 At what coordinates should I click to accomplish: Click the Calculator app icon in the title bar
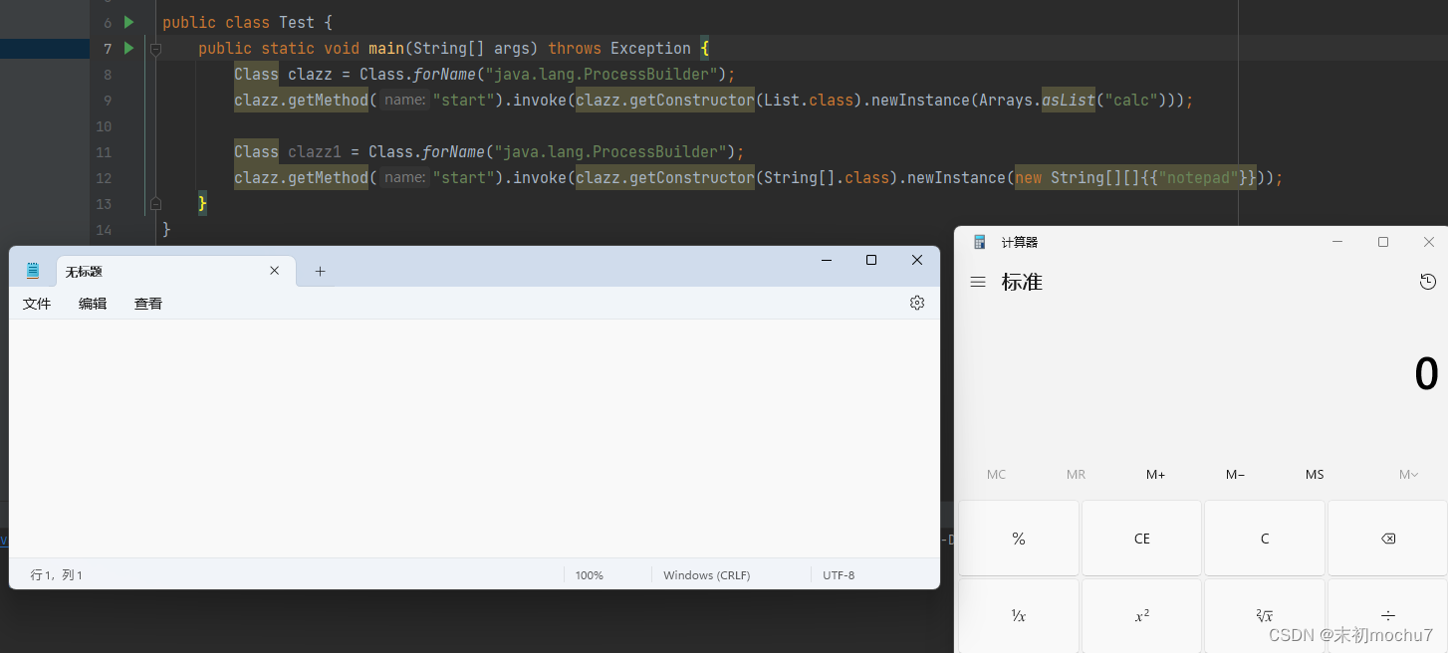(980, 242)
